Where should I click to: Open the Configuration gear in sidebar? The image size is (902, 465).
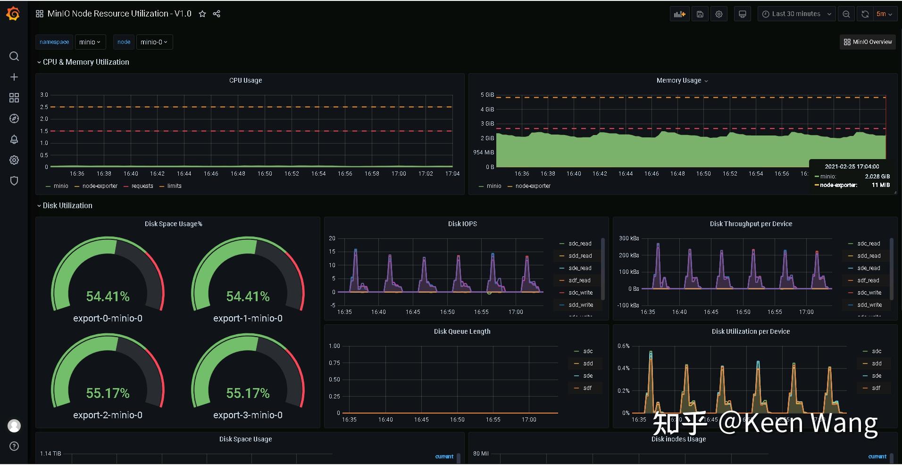tap(14, 160)
